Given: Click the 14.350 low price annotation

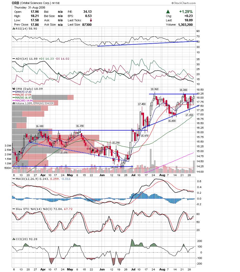Looking at the screenshot, I should click(114, 167).
